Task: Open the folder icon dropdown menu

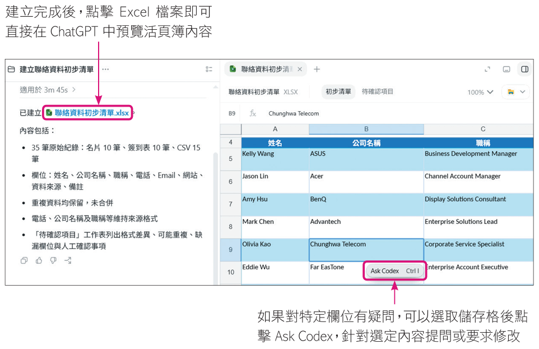Action: (517, 92)
